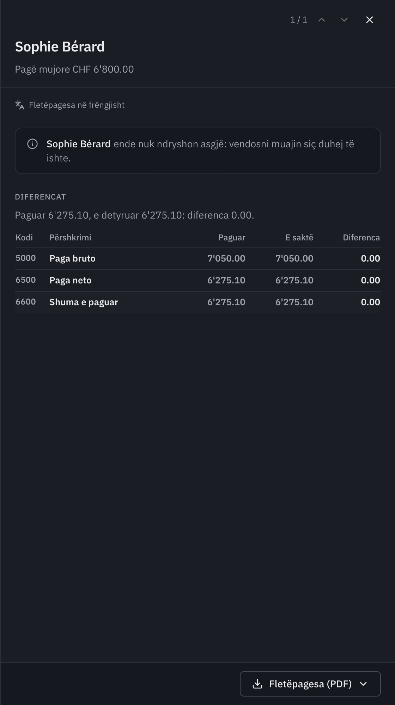Click the Fletëpagesa në frëngjisht label
This screenshot has width=395, height=705.
[77, 105]
